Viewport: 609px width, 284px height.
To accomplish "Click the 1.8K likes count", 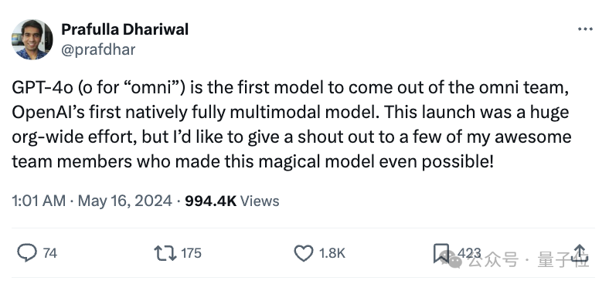I will [x=332, y=253].
